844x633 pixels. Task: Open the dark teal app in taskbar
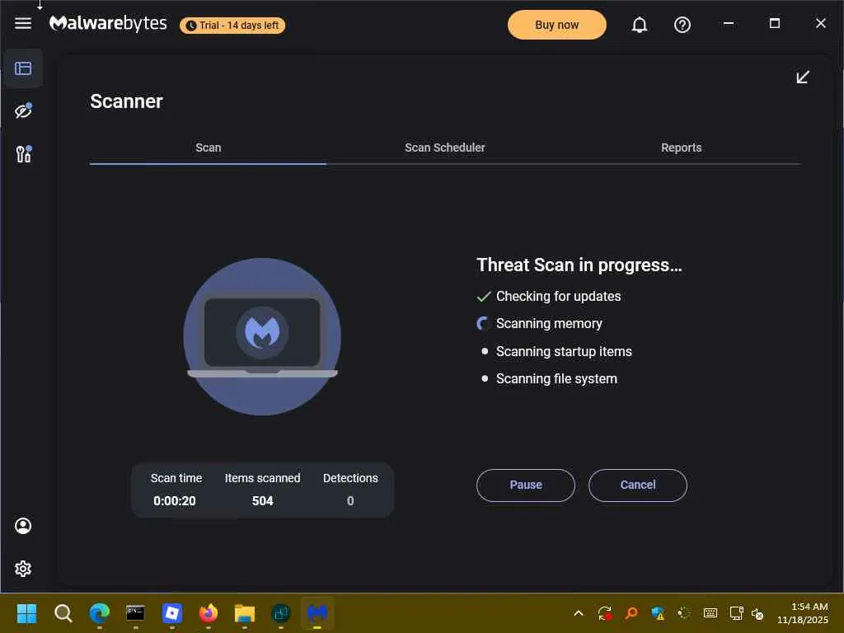pos(281,613)
